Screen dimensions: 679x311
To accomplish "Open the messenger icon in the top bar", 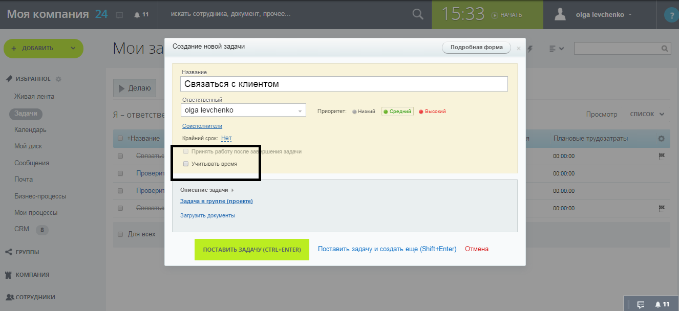I will [x=119, y=14].
